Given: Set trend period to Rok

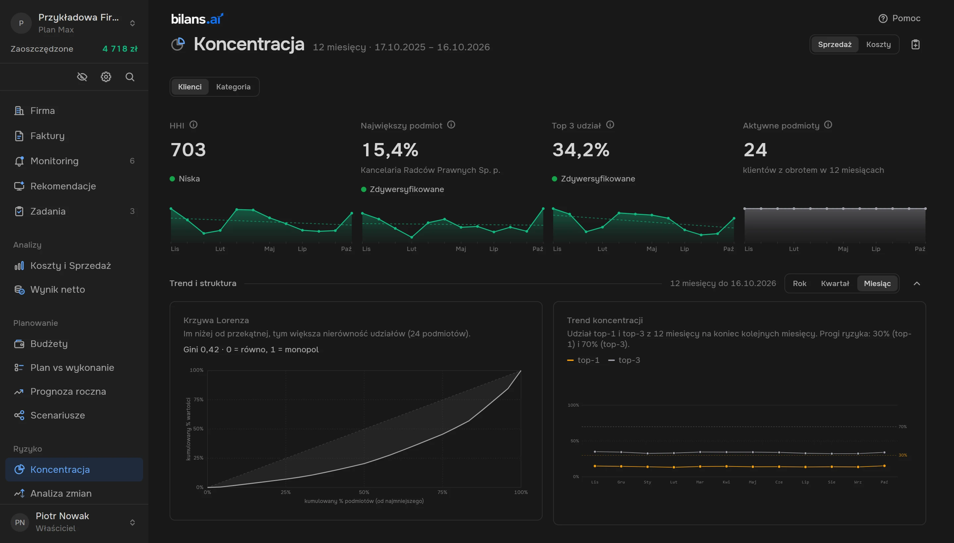Looking at the screenshot, I should point(800,283).
